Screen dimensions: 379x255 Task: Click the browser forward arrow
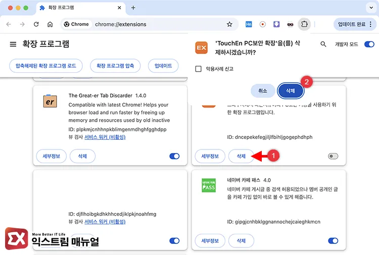pos(22,24)
